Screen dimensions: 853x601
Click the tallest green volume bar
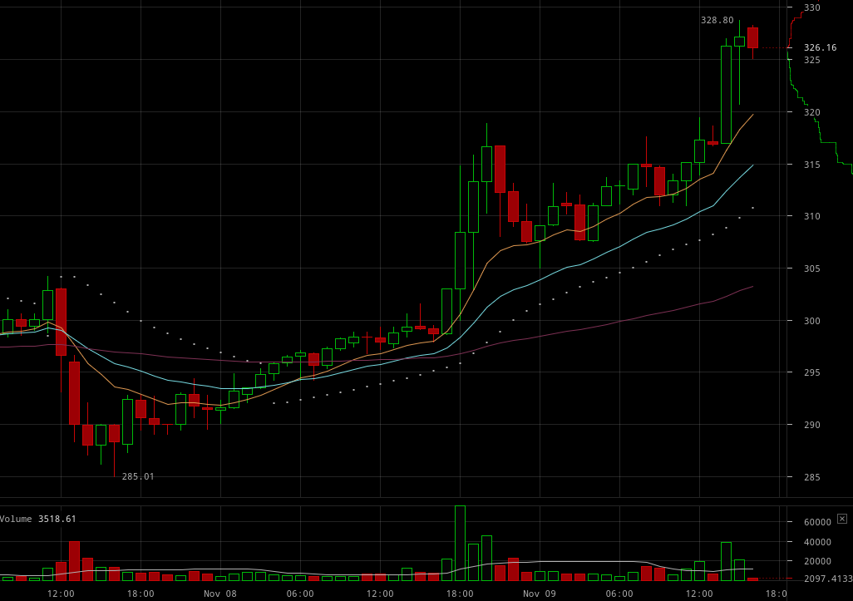coord(461,544)
